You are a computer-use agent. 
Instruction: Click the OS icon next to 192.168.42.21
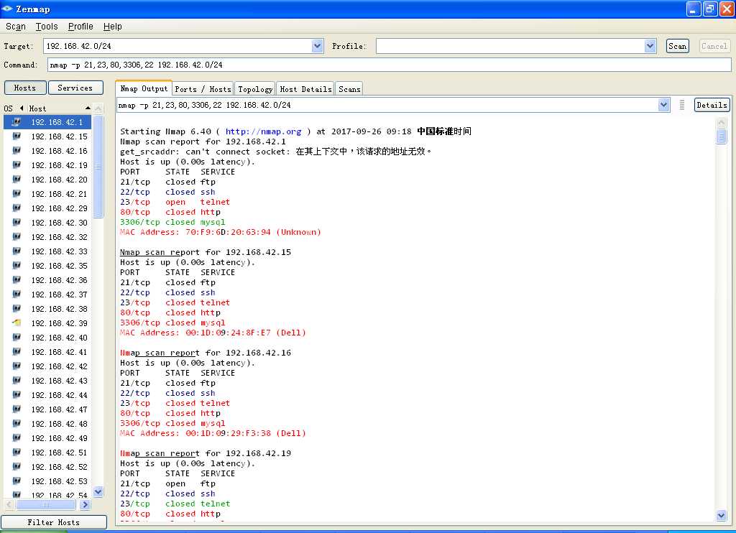(17, 194)
